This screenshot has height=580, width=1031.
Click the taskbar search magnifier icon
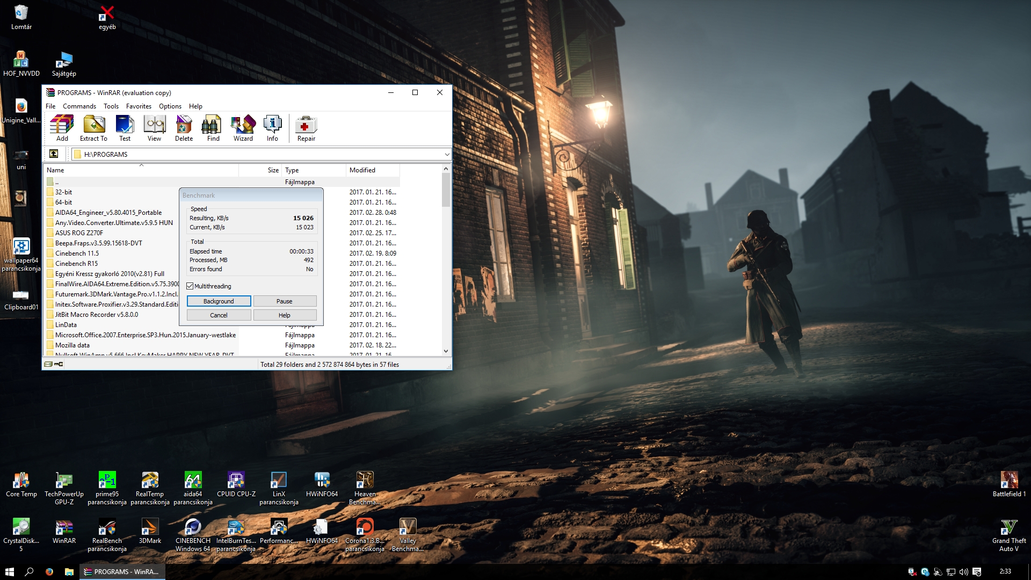pyautogui.click(x=30, y=571)
